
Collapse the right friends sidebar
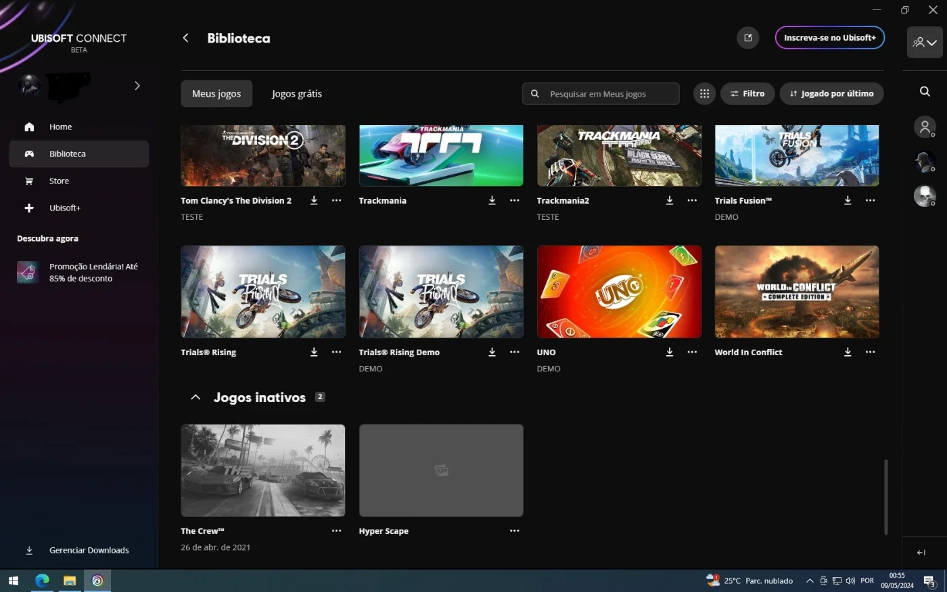(921, 552)
